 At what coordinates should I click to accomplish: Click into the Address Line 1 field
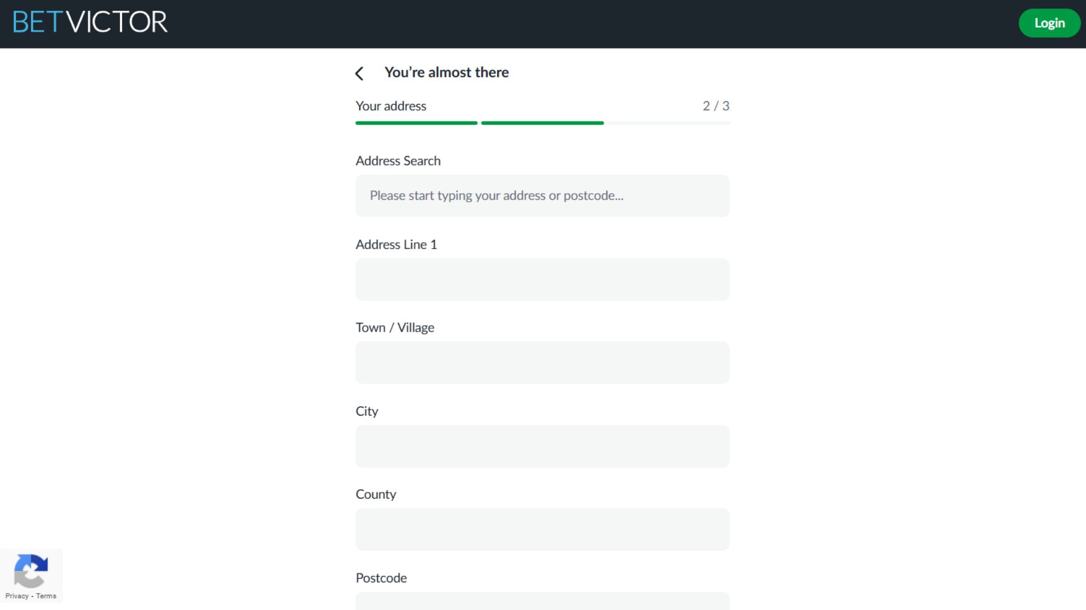click(542, 280)
